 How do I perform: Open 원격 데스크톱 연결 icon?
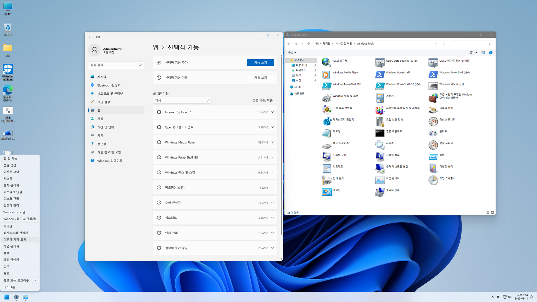point(380,168)
